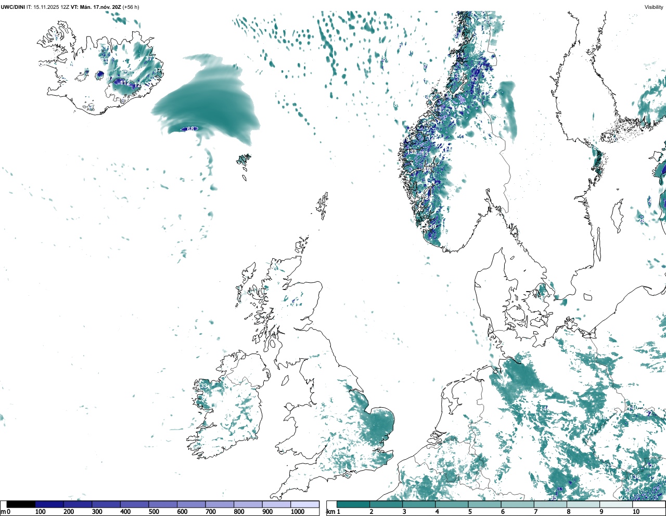Click the 400–500 m legend swatch
Image resolution: width=666 pixels, height=516 pixels.
135,505
